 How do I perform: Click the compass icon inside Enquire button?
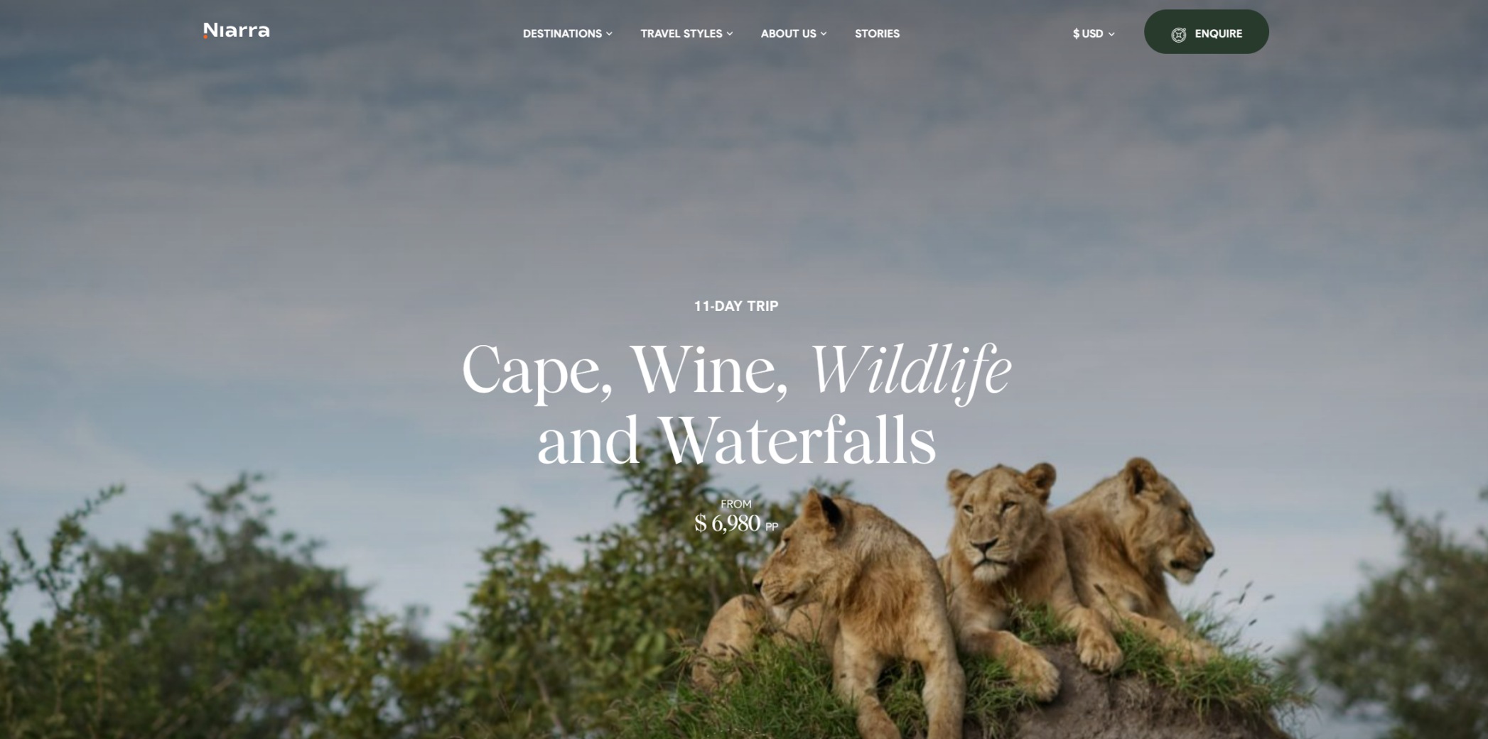pos(1178,34)
